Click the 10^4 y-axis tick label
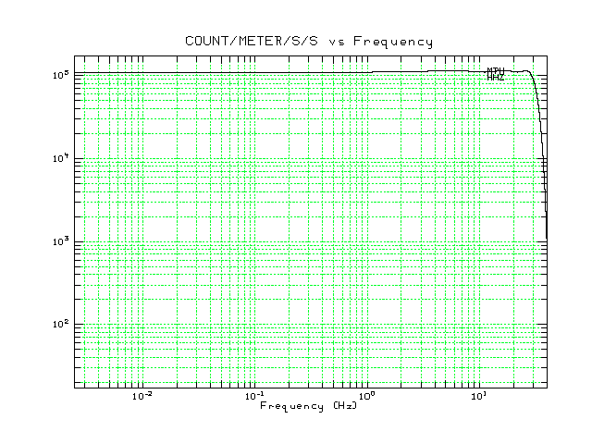The image size is (592, 444). pyautogui.click(x=61, y=158)
